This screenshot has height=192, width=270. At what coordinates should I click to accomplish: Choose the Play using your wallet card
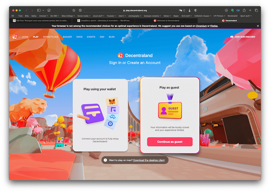click(x=100, y=115)
